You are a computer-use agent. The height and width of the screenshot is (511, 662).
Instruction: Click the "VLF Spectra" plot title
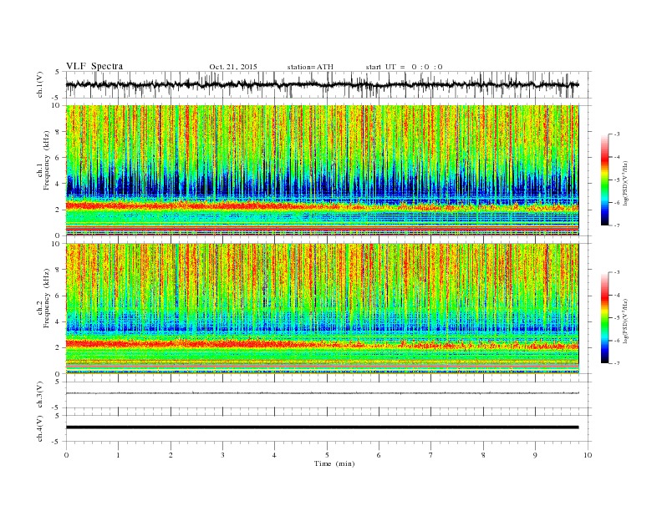pyautogui.click(x=94, y=66)
